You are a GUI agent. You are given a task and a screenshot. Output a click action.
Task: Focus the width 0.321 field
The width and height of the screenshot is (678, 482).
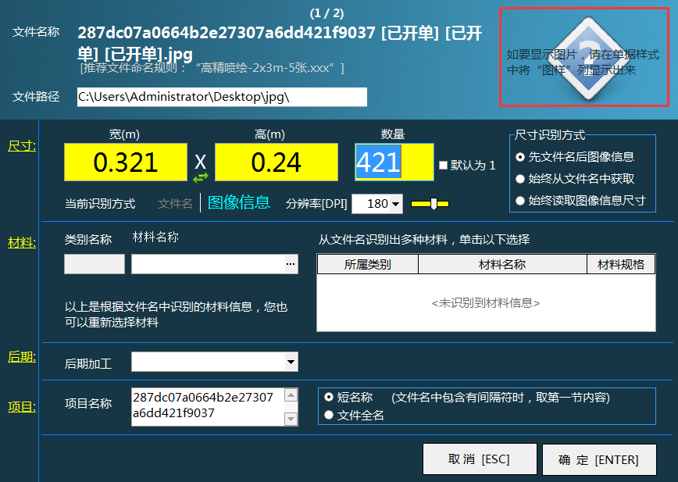pos(126,162)
